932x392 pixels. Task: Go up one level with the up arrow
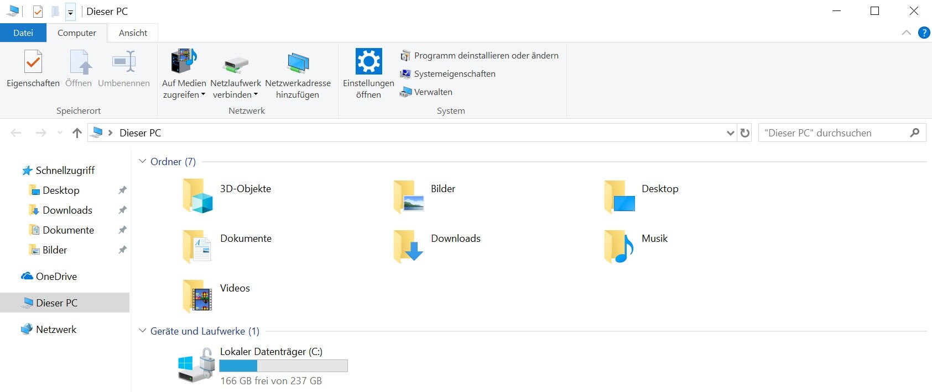click(x=77, y=133)
